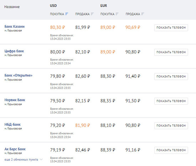Sort by USD Покупка sort icon
This screenshot has width=196, height=166.
point(67,14)
